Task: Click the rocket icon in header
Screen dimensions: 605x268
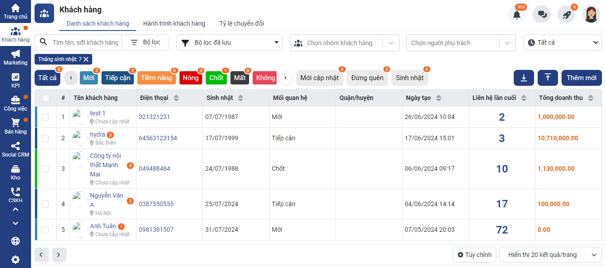Action: [x=566, y=15]
